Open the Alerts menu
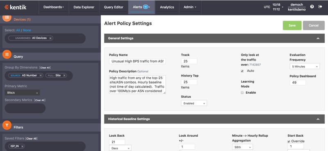Viewport: 328px width, 151px height. coord(141,7)
